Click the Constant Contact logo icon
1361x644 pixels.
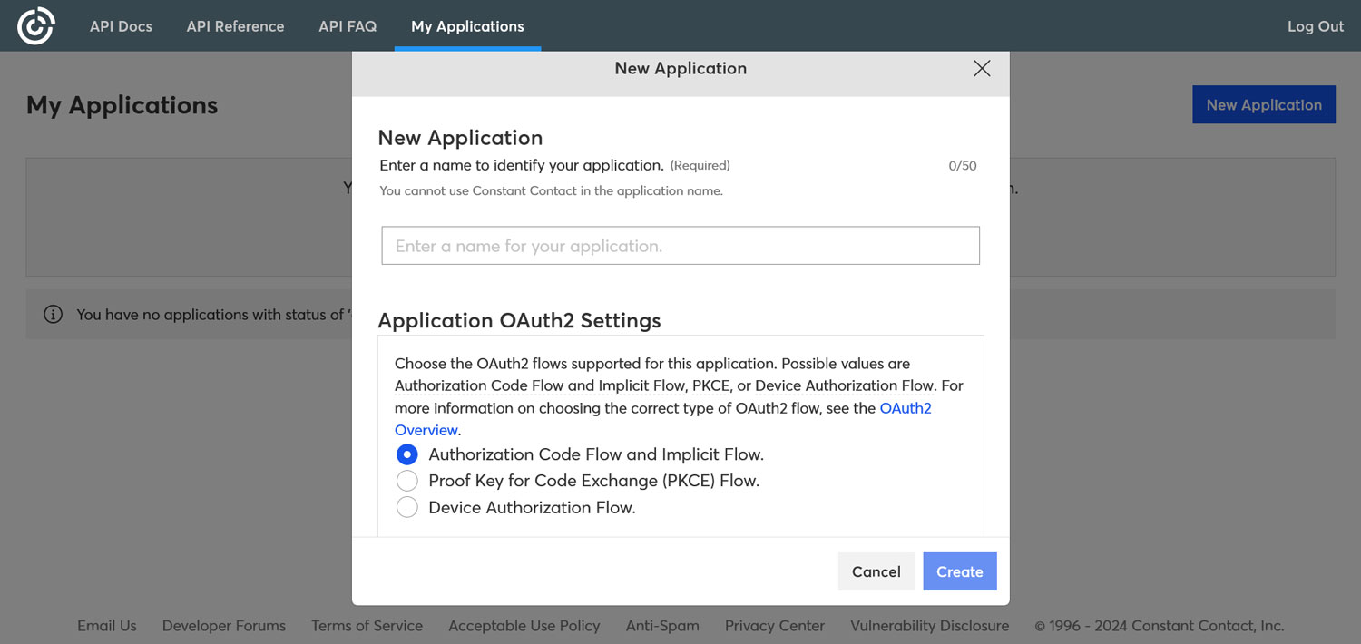(x=36, y=26)
